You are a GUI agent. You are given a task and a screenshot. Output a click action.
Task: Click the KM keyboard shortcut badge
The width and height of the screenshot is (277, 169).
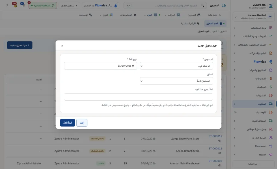pos(129,5)
